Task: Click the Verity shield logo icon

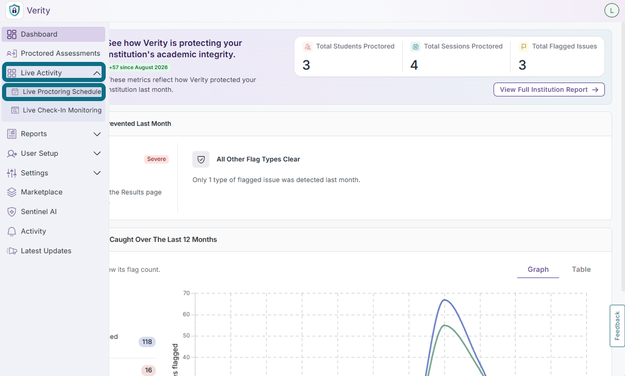Action: [14, 10]
